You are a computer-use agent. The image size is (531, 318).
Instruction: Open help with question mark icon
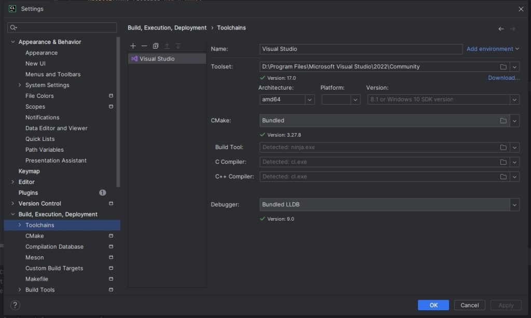point(15,305)
